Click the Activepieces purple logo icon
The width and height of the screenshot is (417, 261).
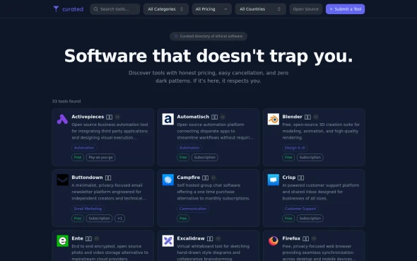pyautogui.click(x=62, y=120)
